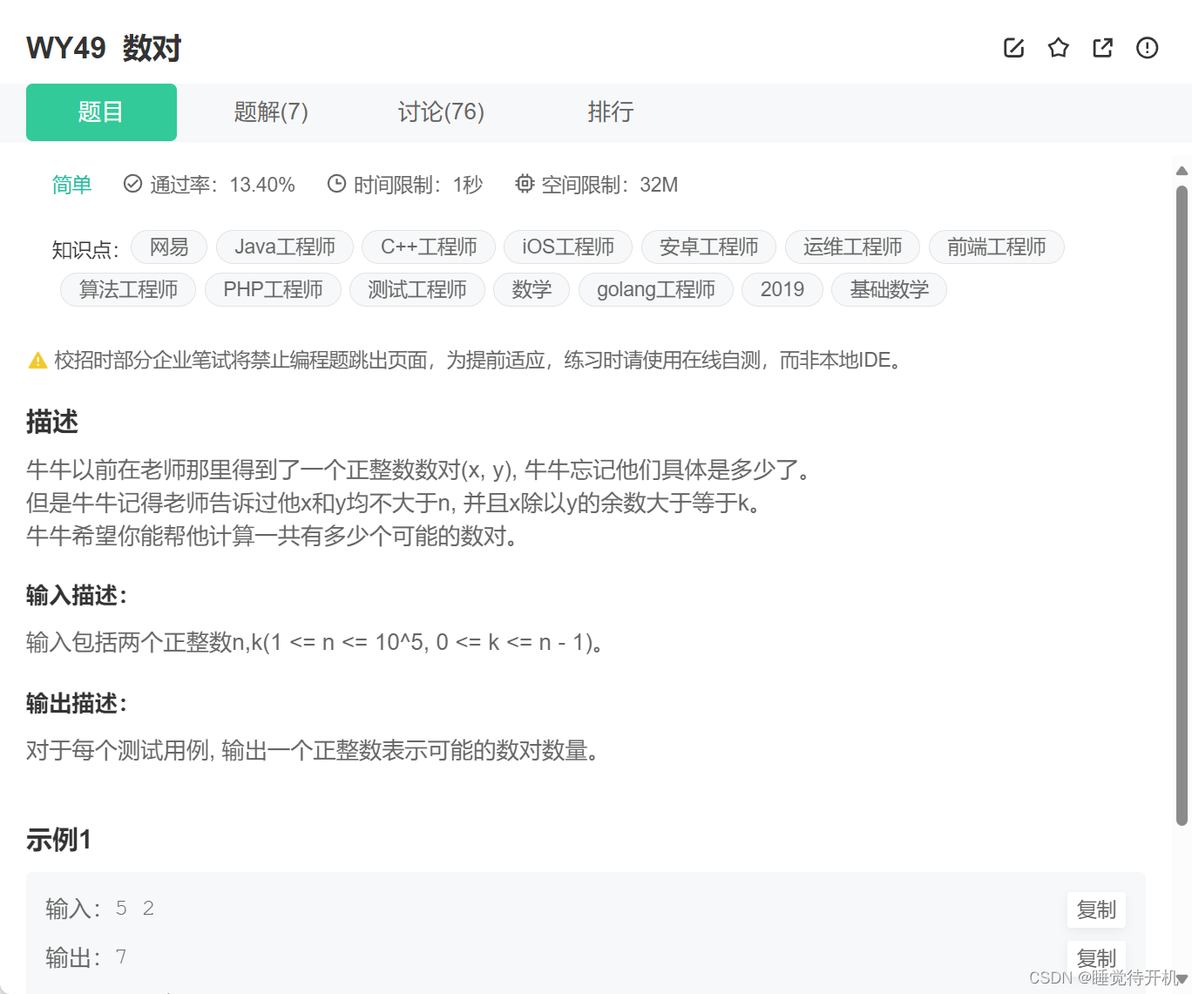This screenshot has height=994, width=1192.
Task: Click the 知识点 label
Action: 85,250
